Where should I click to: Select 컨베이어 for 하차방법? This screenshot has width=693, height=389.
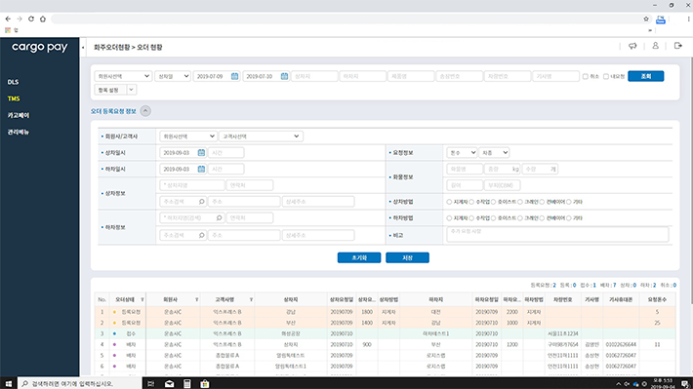(x=542, y=218)
